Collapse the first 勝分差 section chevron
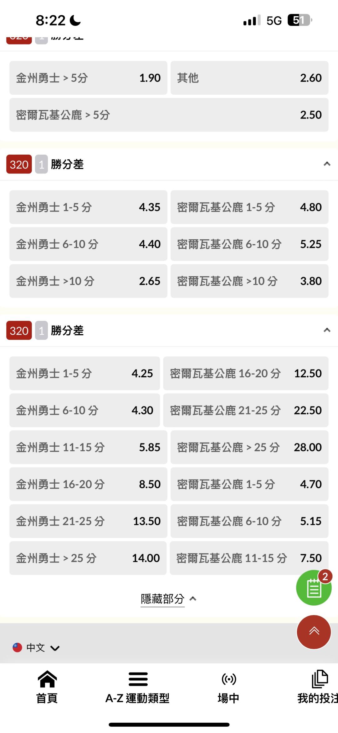 click(x=327, y=164)
